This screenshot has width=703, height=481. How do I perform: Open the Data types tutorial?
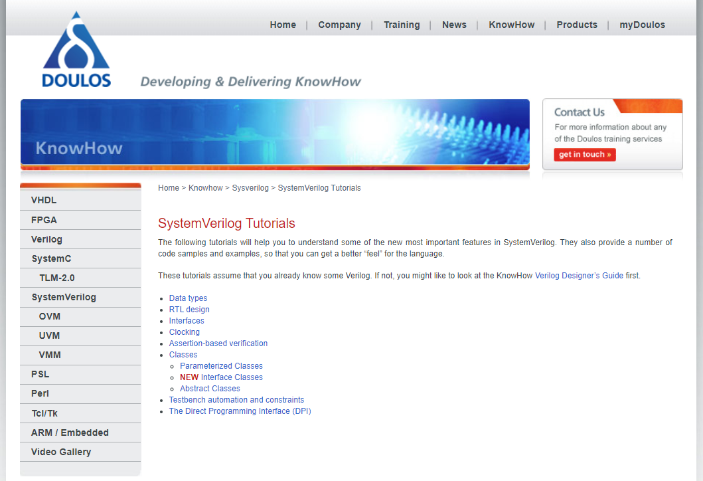188,298
